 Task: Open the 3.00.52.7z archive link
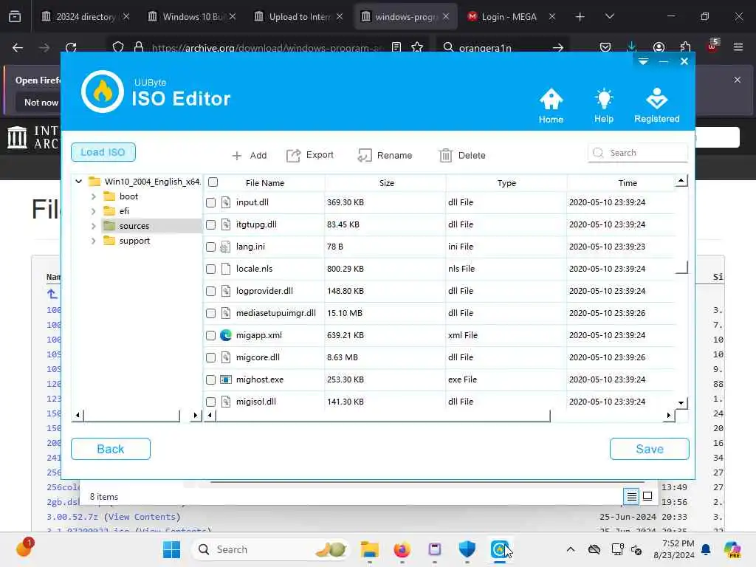(73, 516)
